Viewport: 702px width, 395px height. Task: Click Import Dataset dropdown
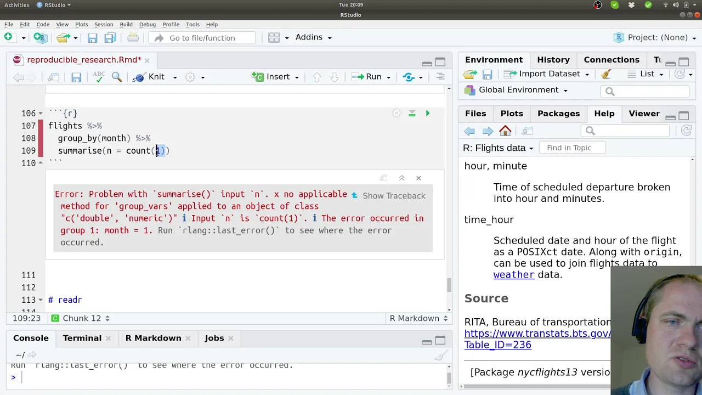pos(547,74)
